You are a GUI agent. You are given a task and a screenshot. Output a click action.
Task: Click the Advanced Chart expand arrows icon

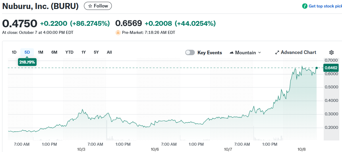tap(277, 52)
